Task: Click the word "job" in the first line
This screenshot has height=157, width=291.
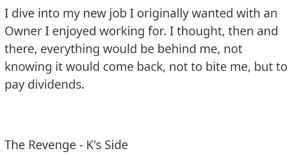Action: click(117, 14)
